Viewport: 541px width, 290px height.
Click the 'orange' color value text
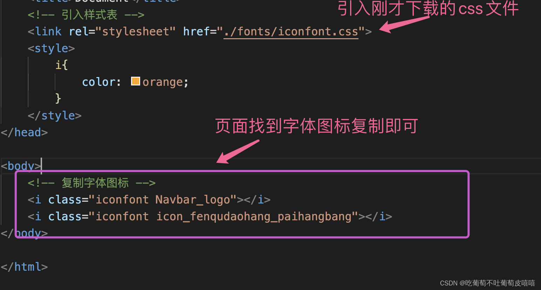(x=163, y=82)
